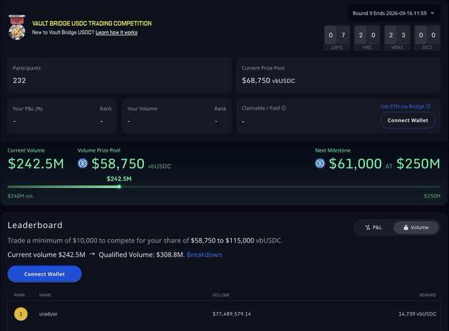The image size is (449, 331).
Task: Select the uradyor leaderboard name
Action: [x=48, y=314]
